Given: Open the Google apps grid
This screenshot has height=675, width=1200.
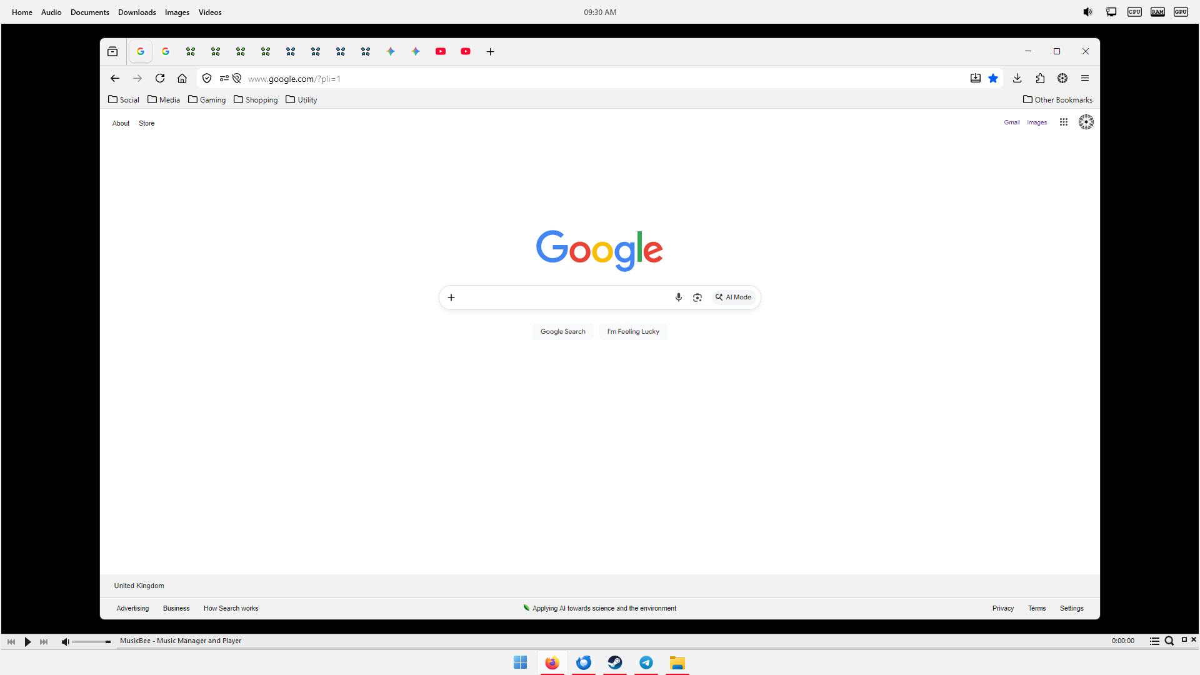Looking at the screenshot, I should tap(1063, 122).
